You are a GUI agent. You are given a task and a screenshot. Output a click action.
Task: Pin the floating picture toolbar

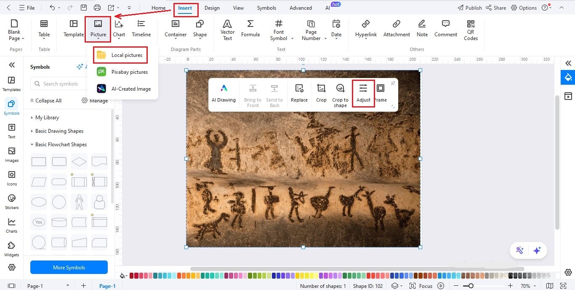[x=393, y=83]
